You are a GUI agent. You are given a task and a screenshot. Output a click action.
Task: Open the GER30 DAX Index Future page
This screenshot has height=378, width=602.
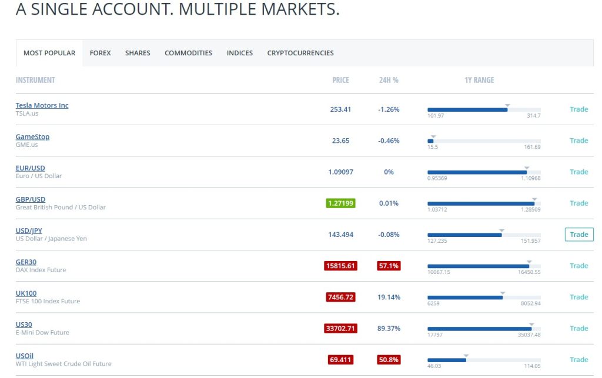point(26,262)
